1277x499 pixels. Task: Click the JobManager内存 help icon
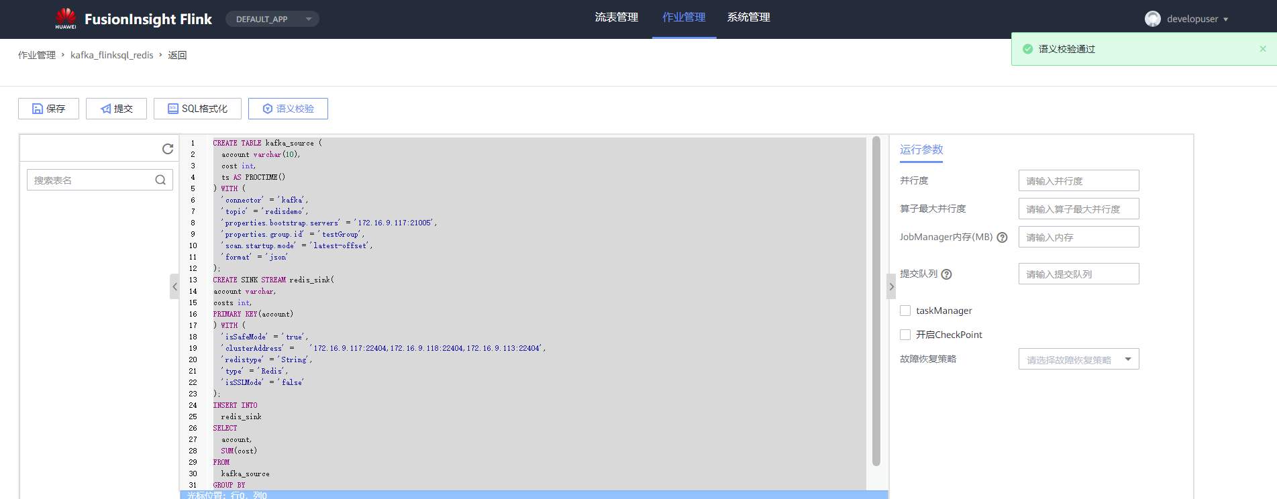(1002, 237)
